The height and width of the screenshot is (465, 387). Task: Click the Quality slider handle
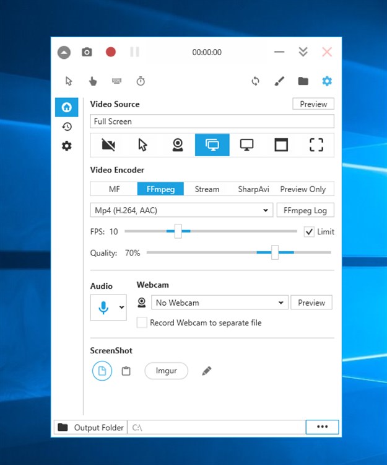click(x=275, y=253)
